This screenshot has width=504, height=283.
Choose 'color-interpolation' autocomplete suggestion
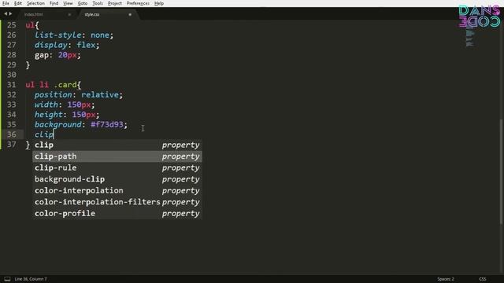pyautogui.click(x=117, y=190)
